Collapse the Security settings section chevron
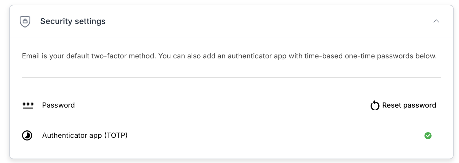Image resolution: width=459 pixels, height=163 pixels. pos(436,21)
